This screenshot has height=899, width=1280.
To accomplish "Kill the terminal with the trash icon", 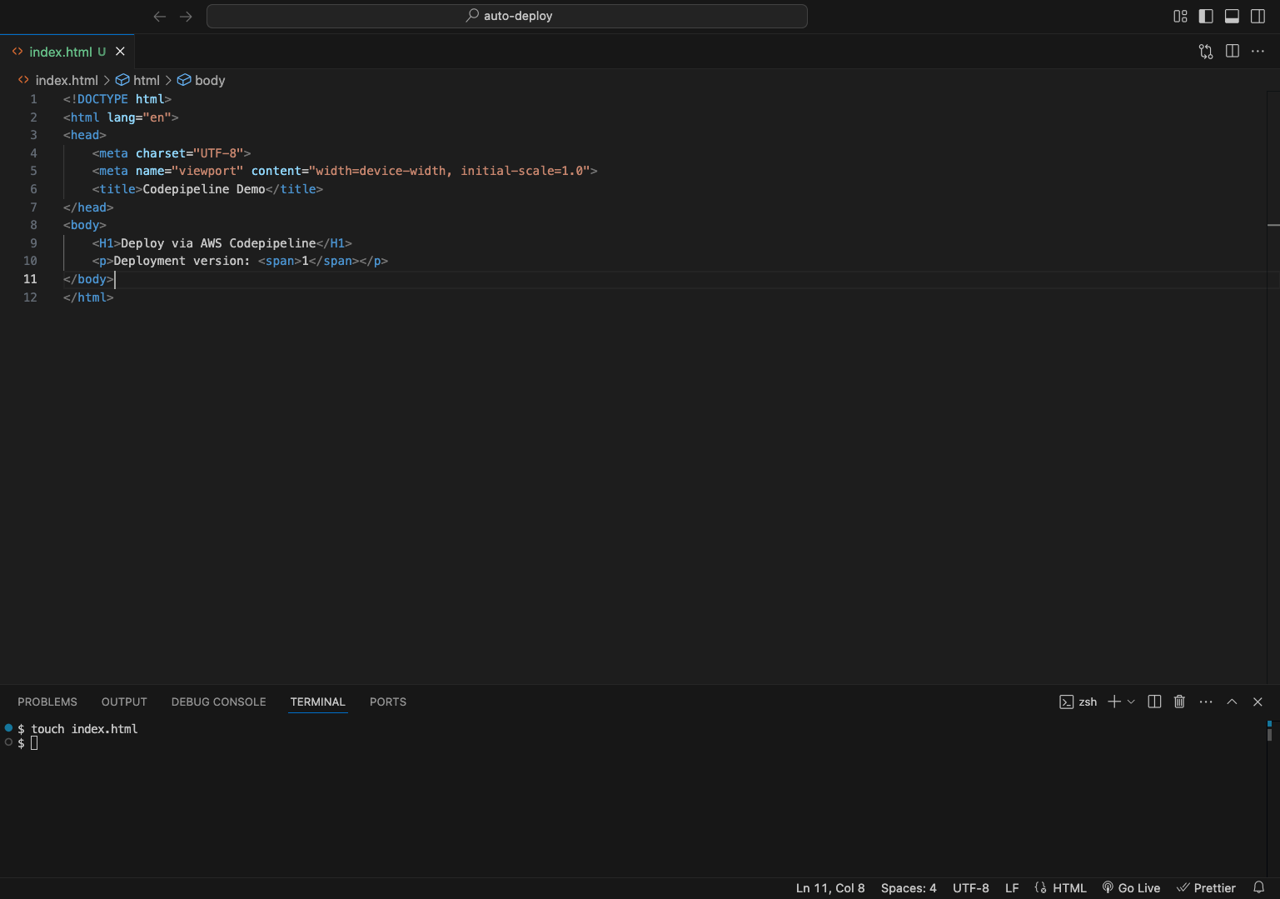I will 1179,702.
